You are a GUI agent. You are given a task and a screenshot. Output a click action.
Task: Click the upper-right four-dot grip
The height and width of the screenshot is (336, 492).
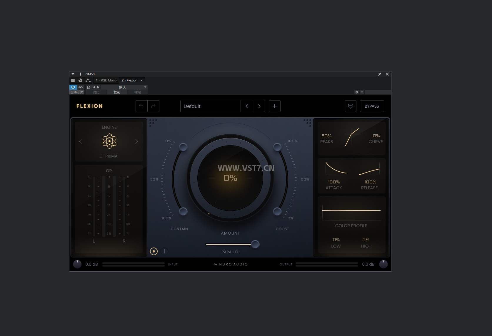308,123
